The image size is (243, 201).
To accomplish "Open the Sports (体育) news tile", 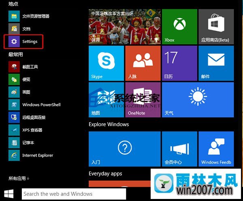I will click(125, 27).
